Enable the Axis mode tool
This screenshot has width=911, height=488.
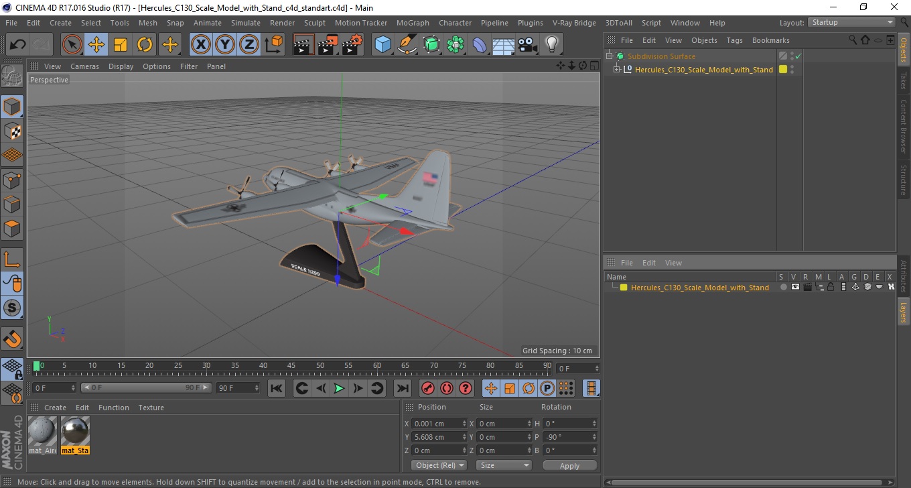pyautogui.click(x=12, y=259)
